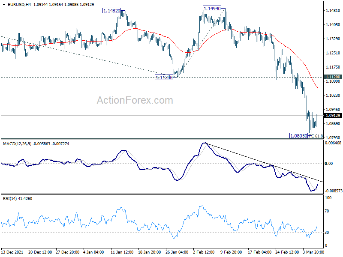Click the 20 Dec 12:00 time label
Image resolution: width=343 pixels, height=257 pixels.
40,252
